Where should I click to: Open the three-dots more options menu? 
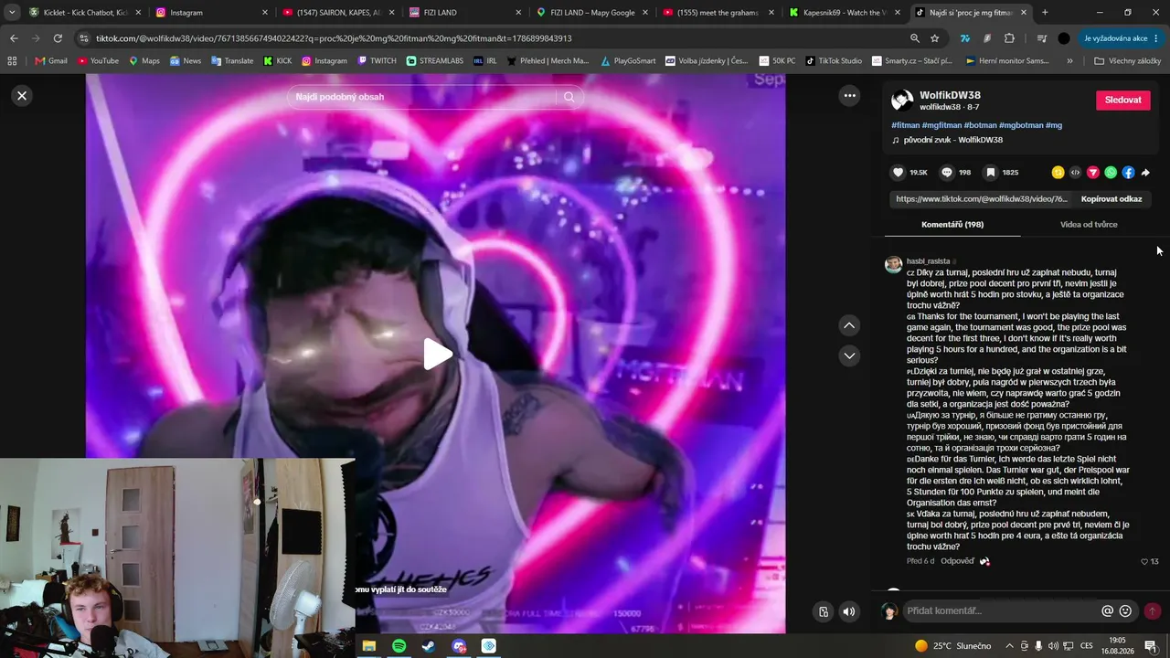point(849,95)
